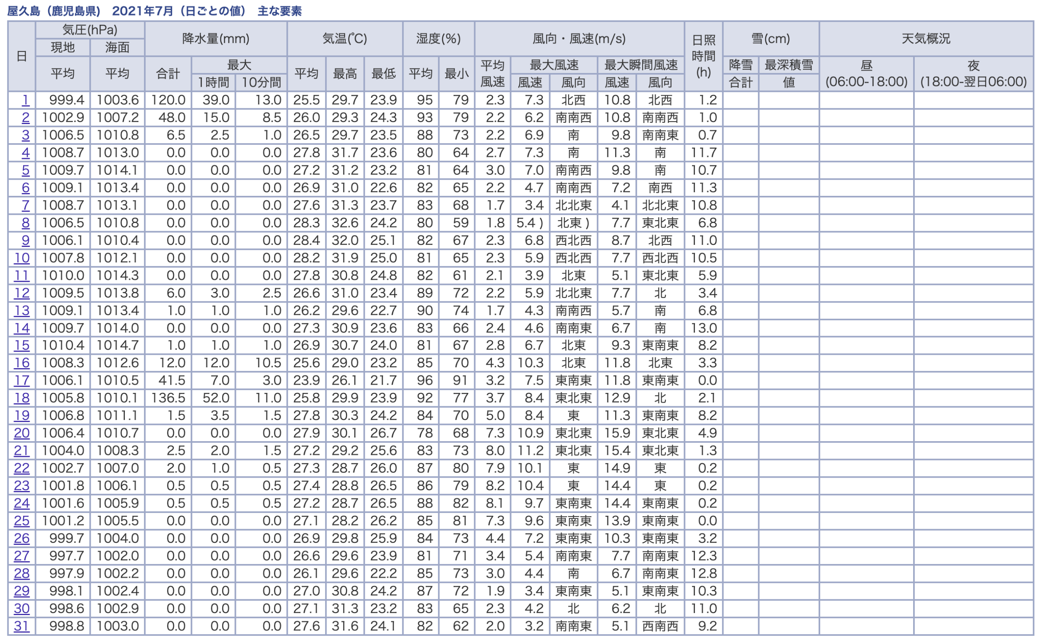This screenshot has width=1038, height=639.
Task: Click the 雪(cm) header cell
Action: [x=771, y=39]
